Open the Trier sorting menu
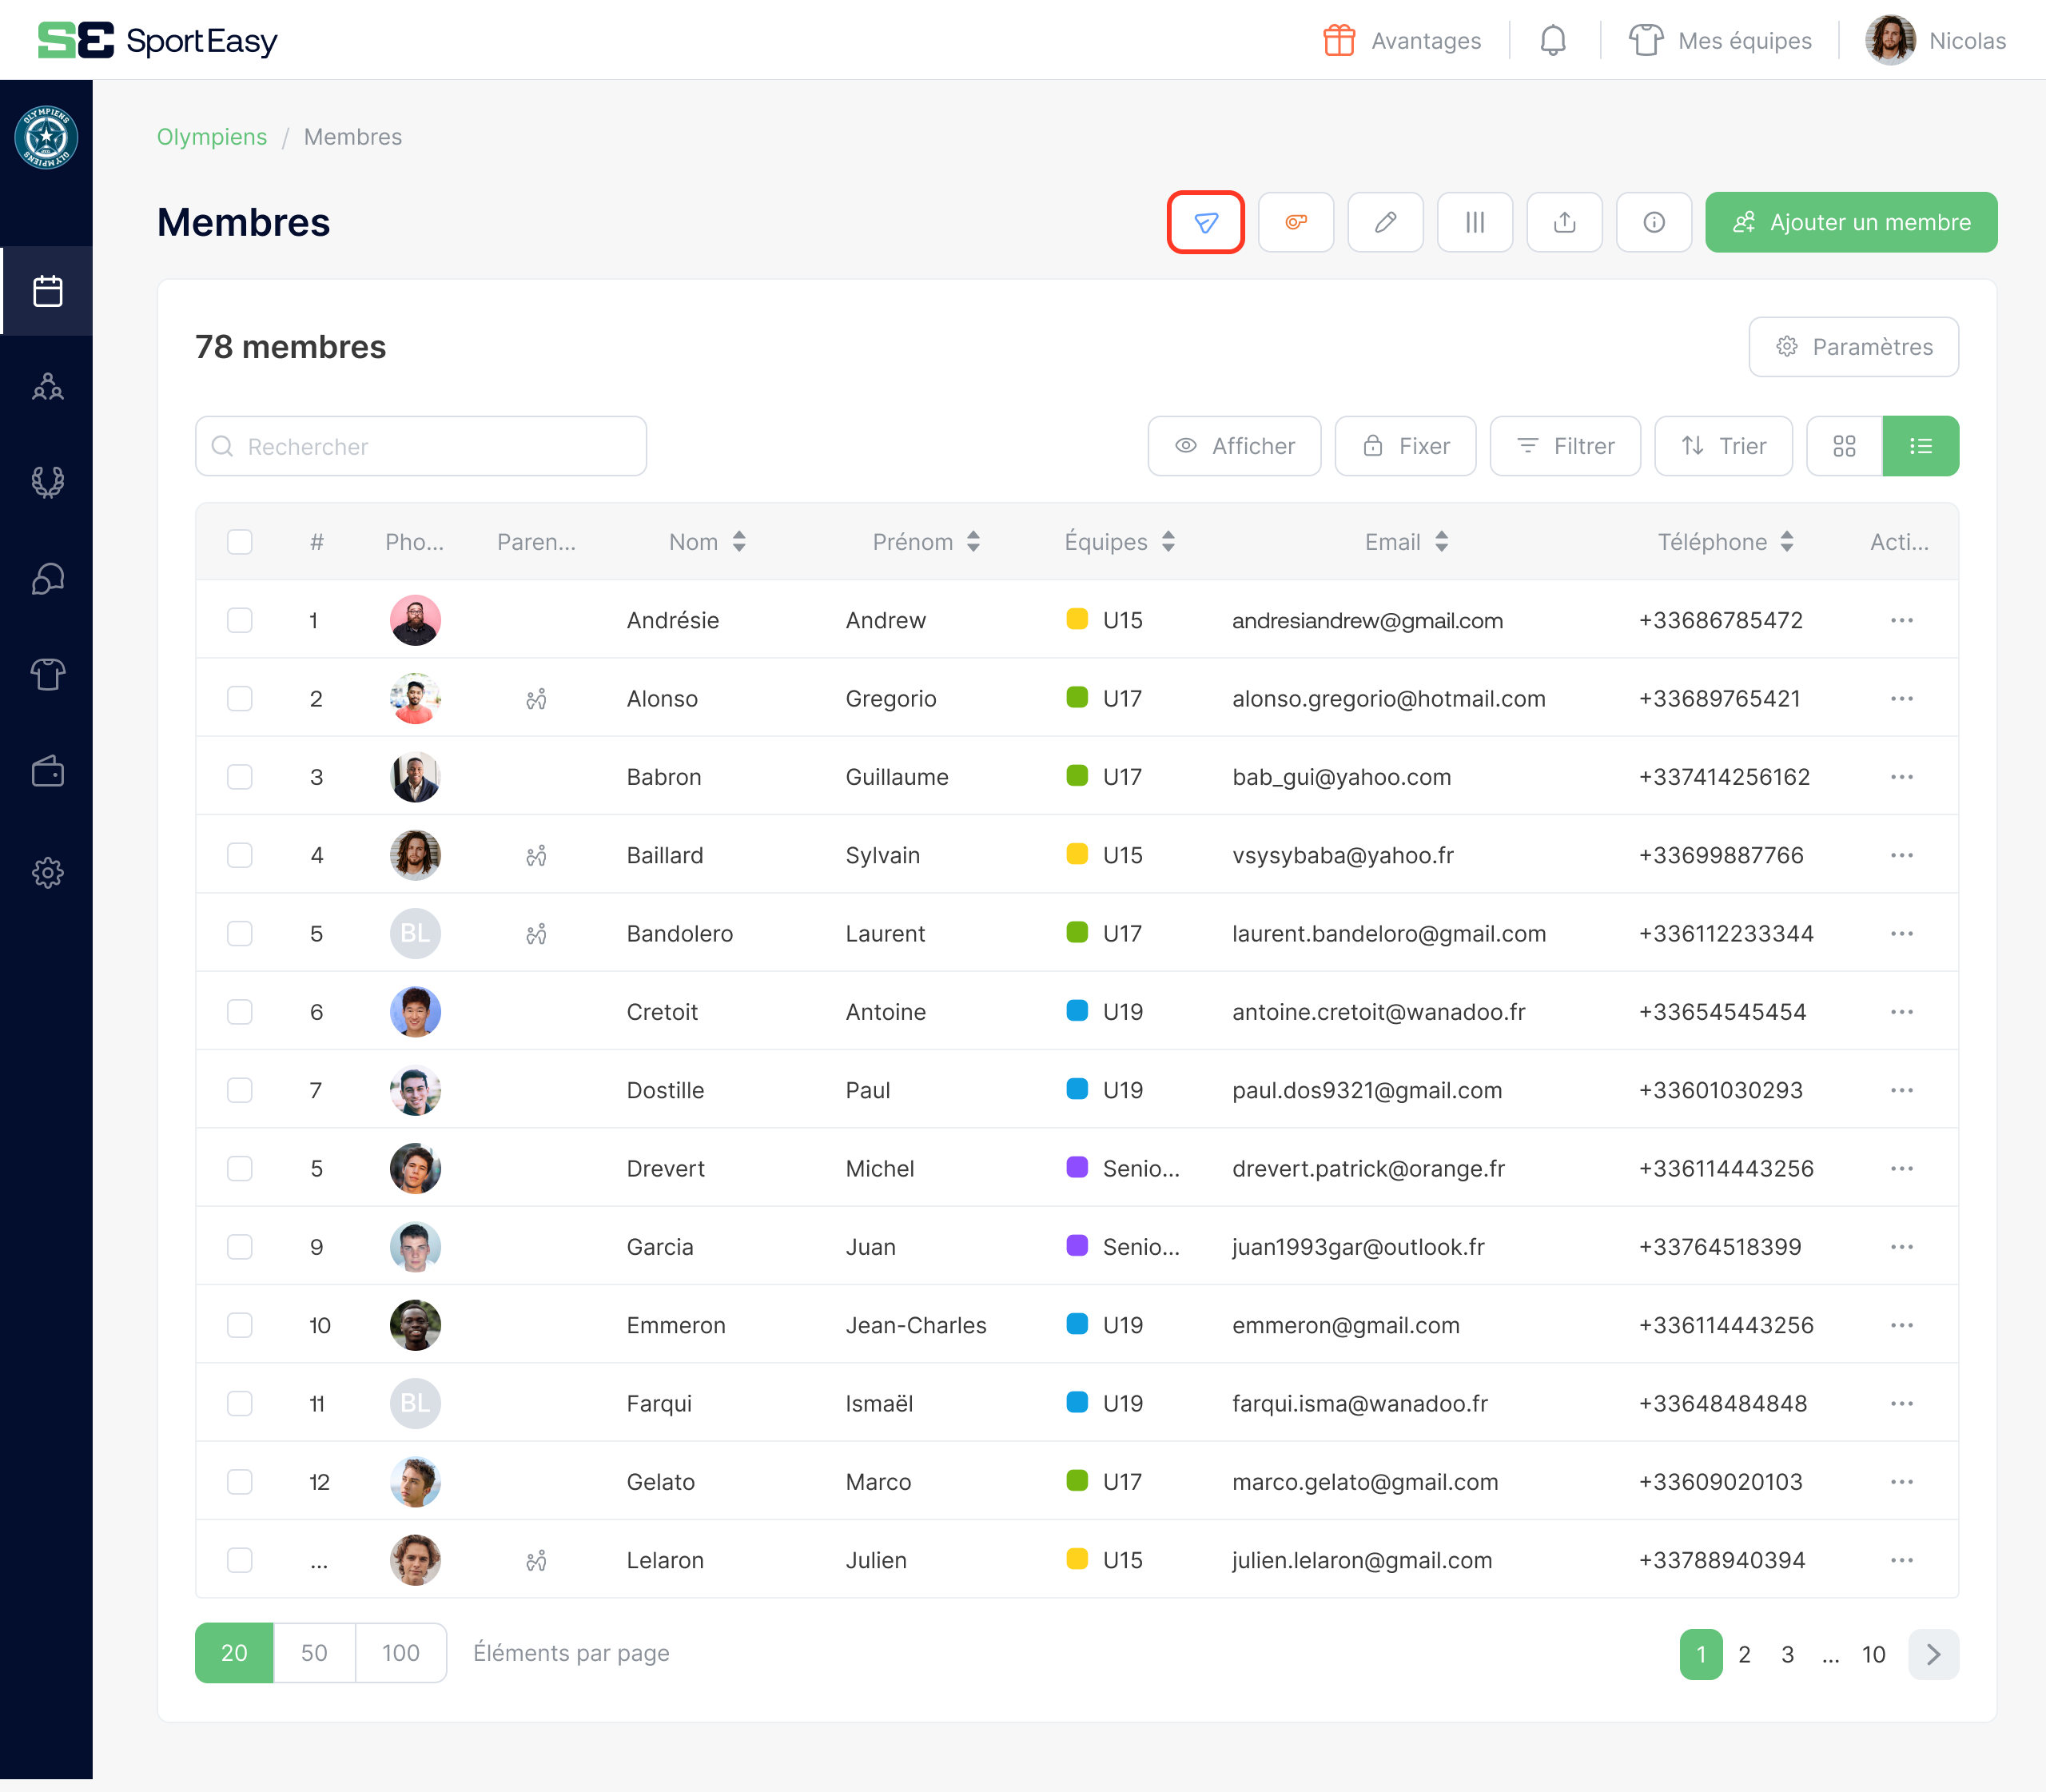 [x=1723, y=446]
